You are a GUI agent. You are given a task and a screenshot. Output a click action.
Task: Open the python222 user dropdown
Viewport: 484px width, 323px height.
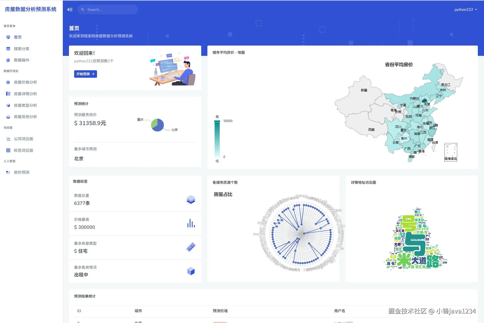[x=466, y=10]
